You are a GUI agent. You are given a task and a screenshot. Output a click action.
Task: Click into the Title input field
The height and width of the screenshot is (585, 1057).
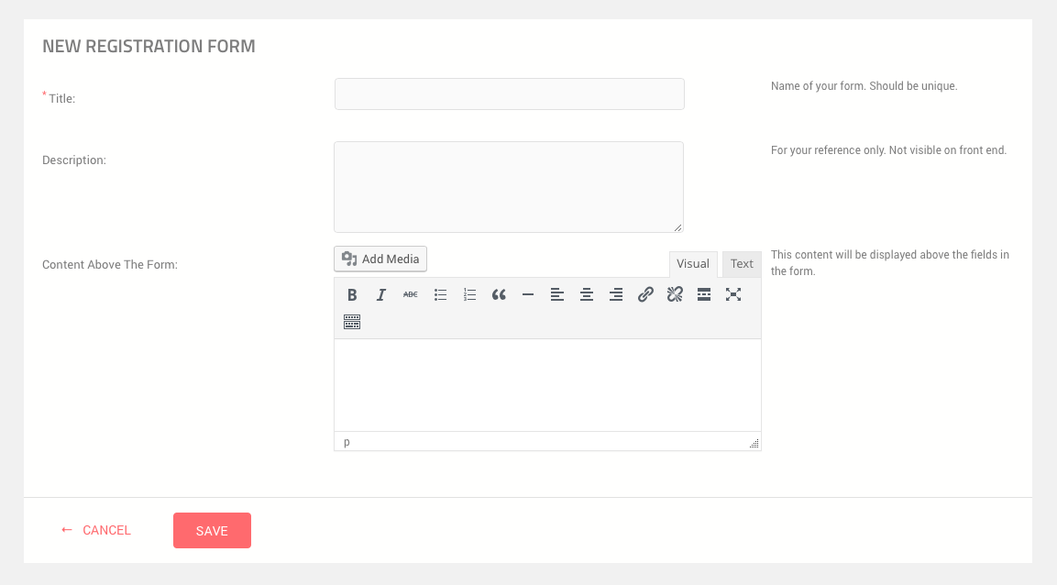coord(509,94)
